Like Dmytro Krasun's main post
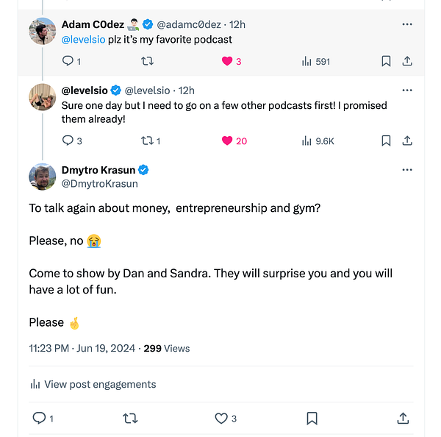 [220, 419]
